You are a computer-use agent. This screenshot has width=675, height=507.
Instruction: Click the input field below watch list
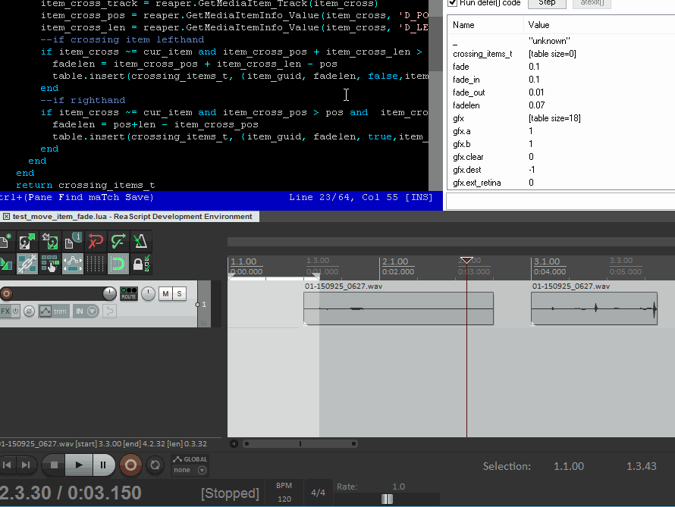point(560,202)
